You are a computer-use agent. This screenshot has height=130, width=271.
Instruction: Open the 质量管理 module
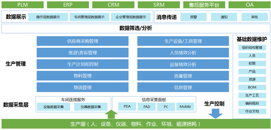coord(183,76)
